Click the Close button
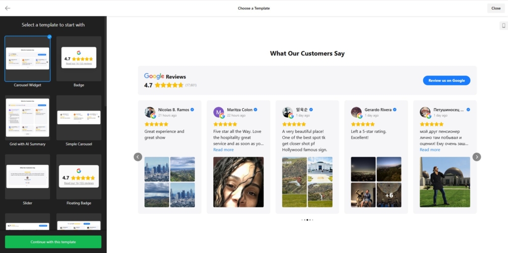 [x=496, y=8]
